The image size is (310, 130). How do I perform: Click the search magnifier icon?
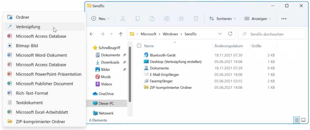pos(244,34)
